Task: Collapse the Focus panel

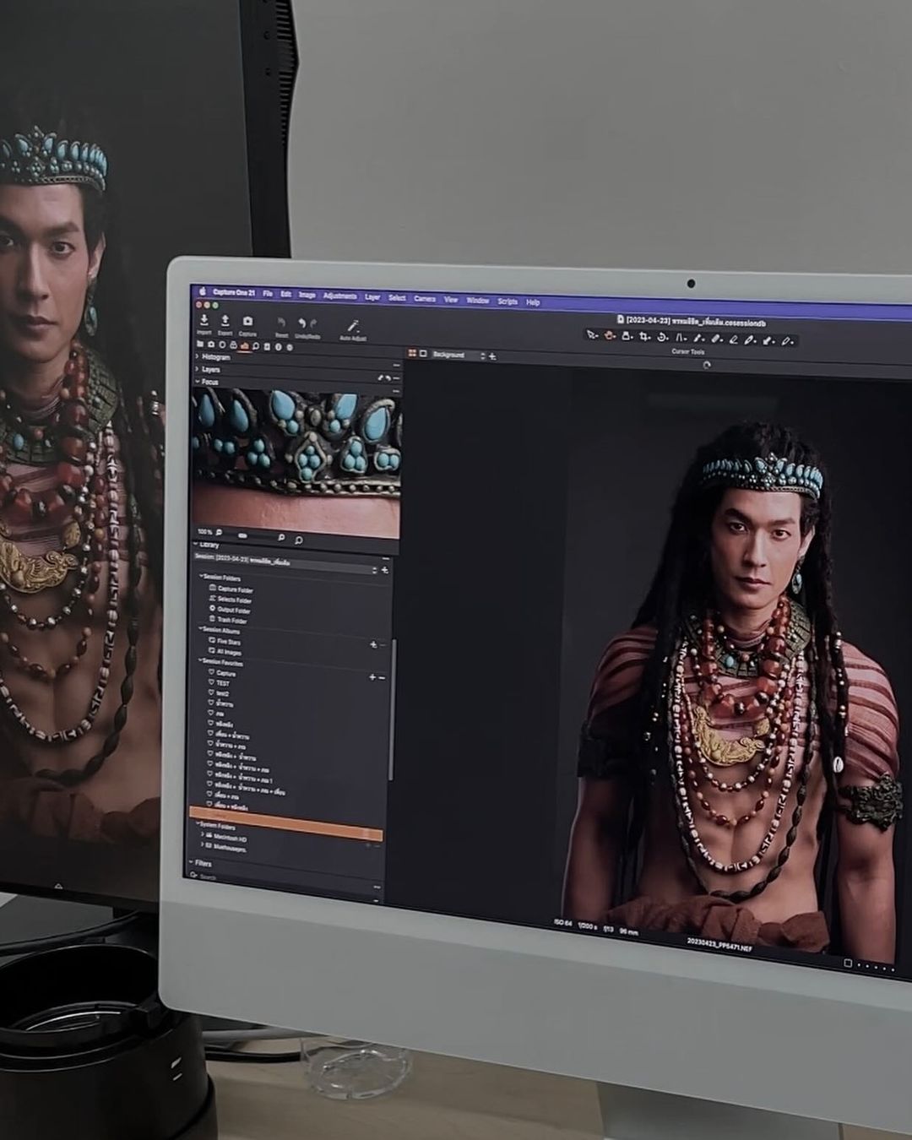Action: (198, 382)
